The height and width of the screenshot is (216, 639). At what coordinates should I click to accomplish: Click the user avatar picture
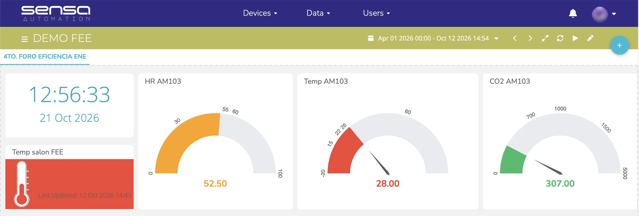600,14
